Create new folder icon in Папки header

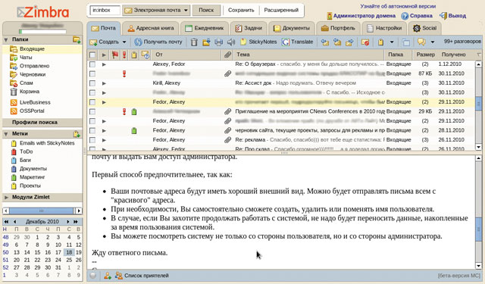(77, 39)
